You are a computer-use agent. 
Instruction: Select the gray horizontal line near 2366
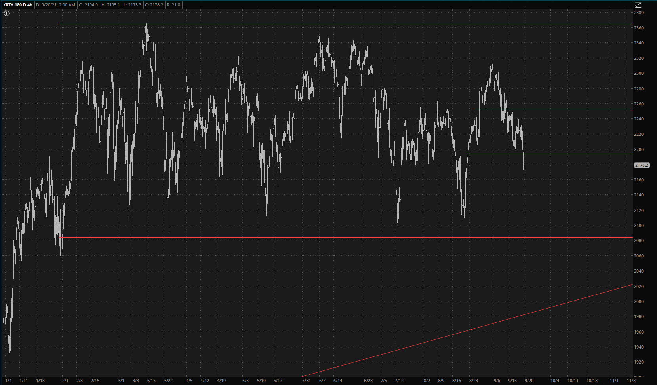(317, 23)
